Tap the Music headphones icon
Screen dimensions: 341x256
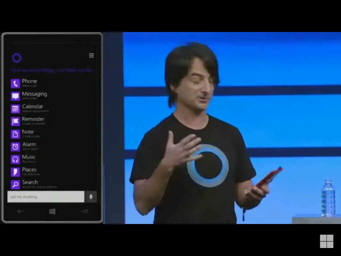[15, 159]
